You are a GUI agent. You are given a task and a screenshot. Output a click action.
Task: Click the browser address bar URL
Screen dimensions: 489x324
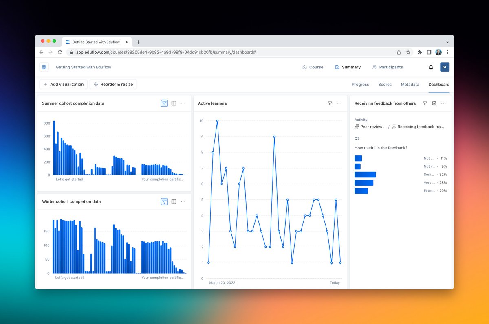click(163, 52)
